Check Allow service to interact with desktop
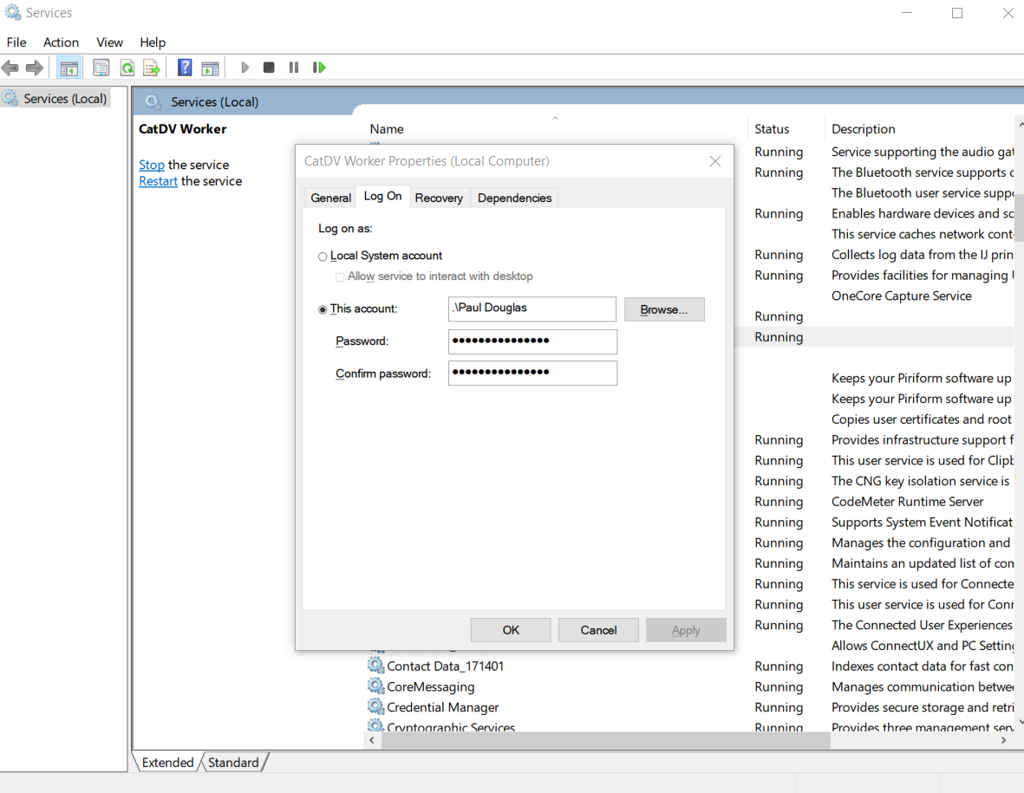1024x793 pixels. pos(340,276)
